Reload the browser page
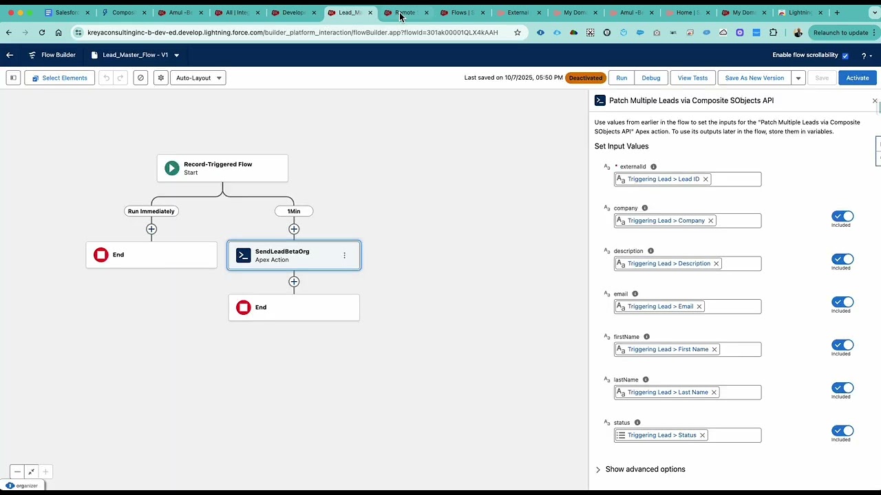The width and height of the screenshot is (881, 495). tap(42, 32)
